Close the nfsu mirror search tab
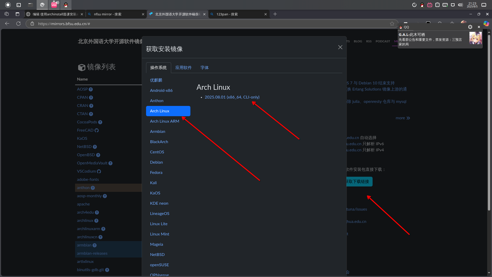Viewport: 492px width, 277px height. pos(143,14)
